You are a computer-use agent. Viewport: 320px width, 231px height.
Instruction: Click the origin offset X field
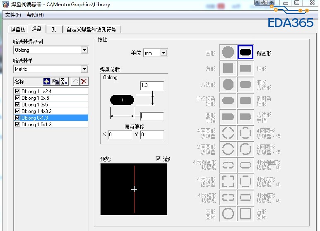coord(120,135)
